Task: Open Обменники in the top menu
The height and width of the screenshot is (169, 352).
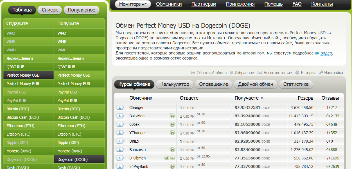Action: pos(169,4)
